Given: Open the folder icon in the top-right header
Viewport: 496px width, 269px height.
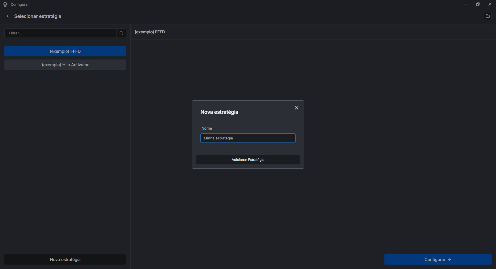Looking at the screenshot, I should pyautogui.click(x=487, y=16).
